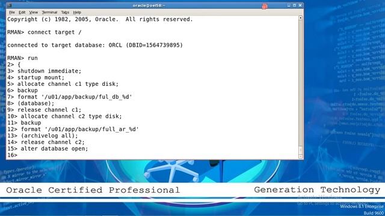Click the '(database);' line
The image size is (385, 216).
pyautogui.click(x=31, y=103)
